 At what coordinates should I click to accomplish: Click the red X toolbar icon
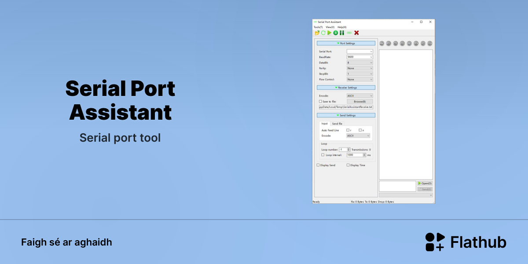tap(356, 33)
